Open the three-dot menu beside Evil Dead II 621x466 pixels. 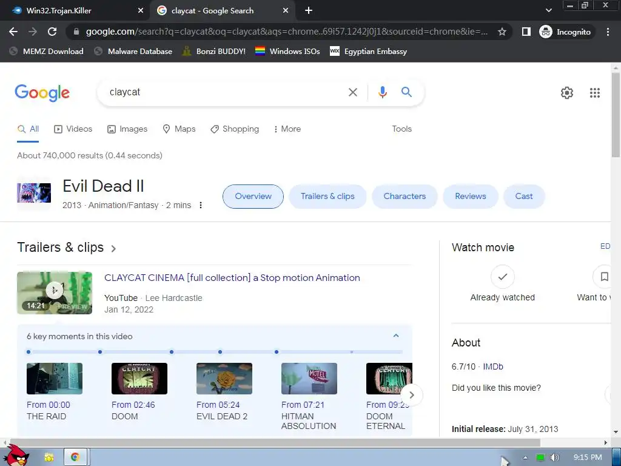[x=201, y=205]
